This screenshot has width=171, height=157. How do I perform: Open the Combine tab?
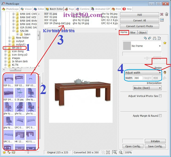[x=83, y=9]
